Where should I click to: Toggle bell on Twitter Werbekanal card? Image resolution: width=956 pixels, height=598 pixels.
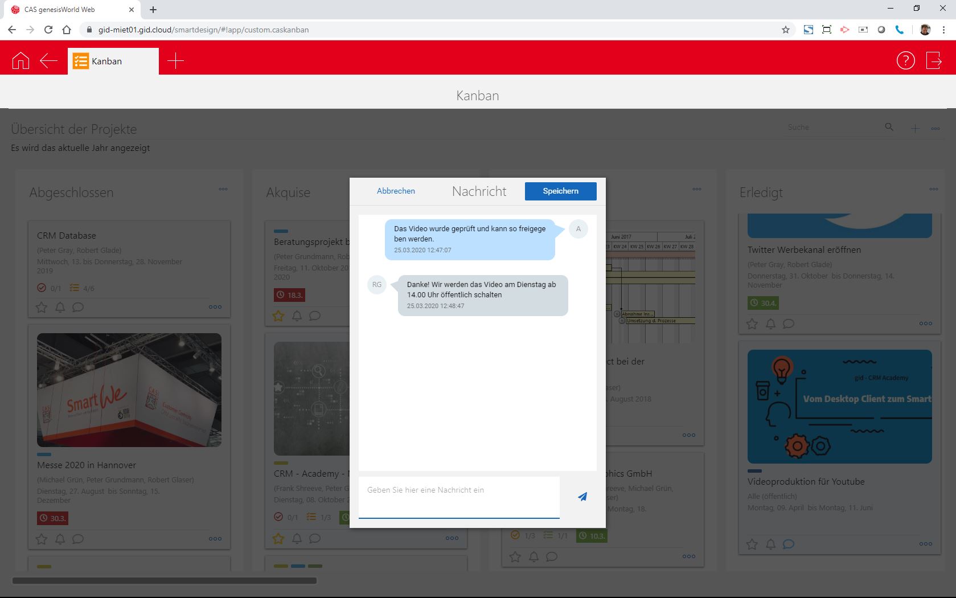770,324
